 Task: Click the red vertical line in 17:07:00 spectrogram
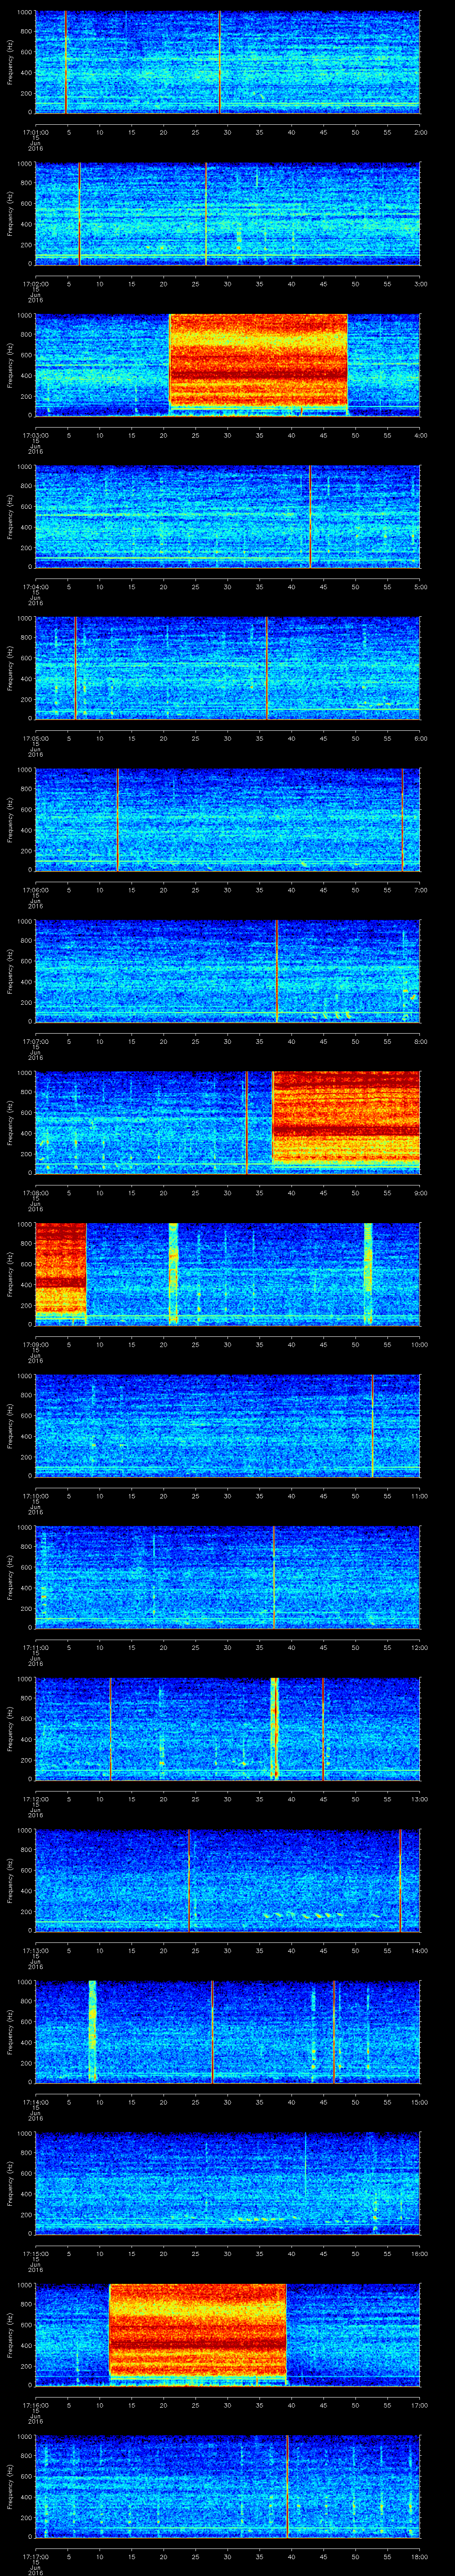pyautogui.click(x=276, y=970)
